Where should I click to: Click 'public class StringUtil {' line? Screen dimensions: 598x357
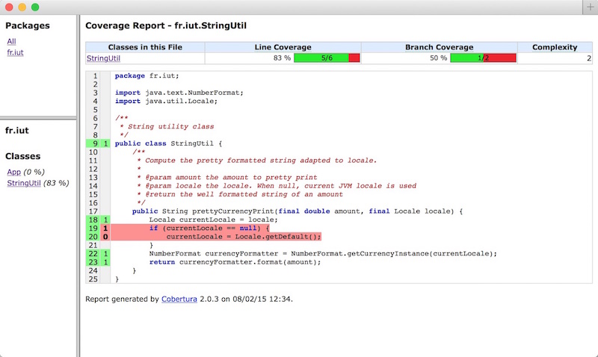pos(168,143)
